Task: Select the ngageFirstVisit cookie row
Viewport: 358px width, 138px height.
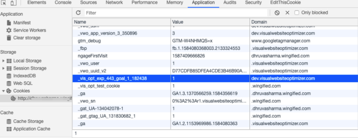Action: tap(215, 56)
